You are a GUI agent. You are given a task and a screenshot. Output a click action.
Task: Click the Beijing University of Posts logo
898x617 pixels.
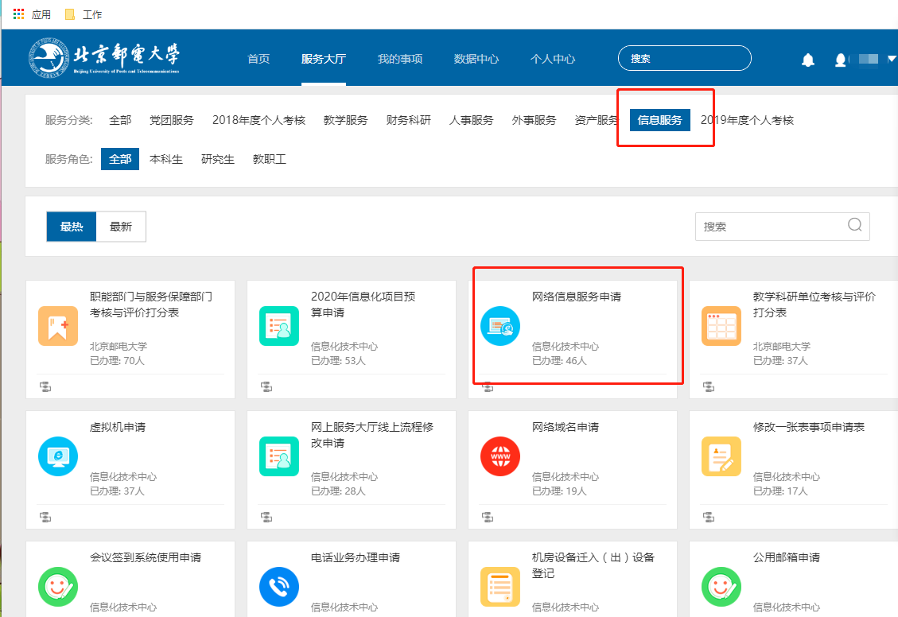(x=104, y=57)
